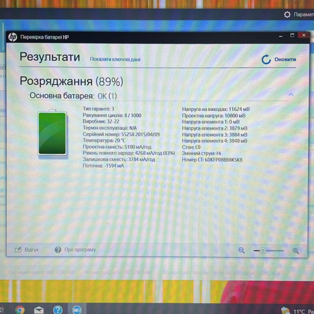
Task: Click Залишкова ємність: 3784 мА/год
Action: click(x=119, y=160)
